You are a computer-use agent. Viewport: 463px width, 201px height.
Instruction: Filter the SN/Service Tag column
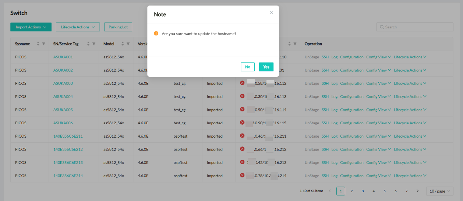point(94,44)
